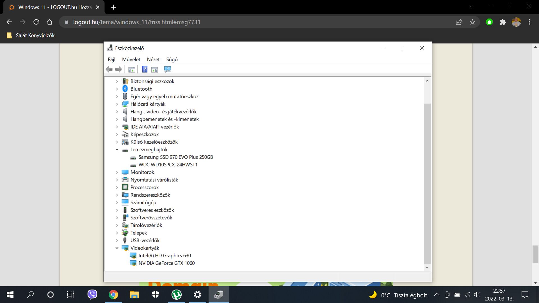Expand the Tárolóvezérlők node
Viewport: 539px width, 303px height.
point(117,225)
